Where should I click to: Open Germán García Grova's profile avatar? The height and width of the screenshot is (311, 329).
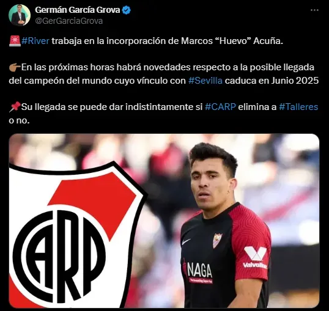pyautogui.click(x=20, y=15)
